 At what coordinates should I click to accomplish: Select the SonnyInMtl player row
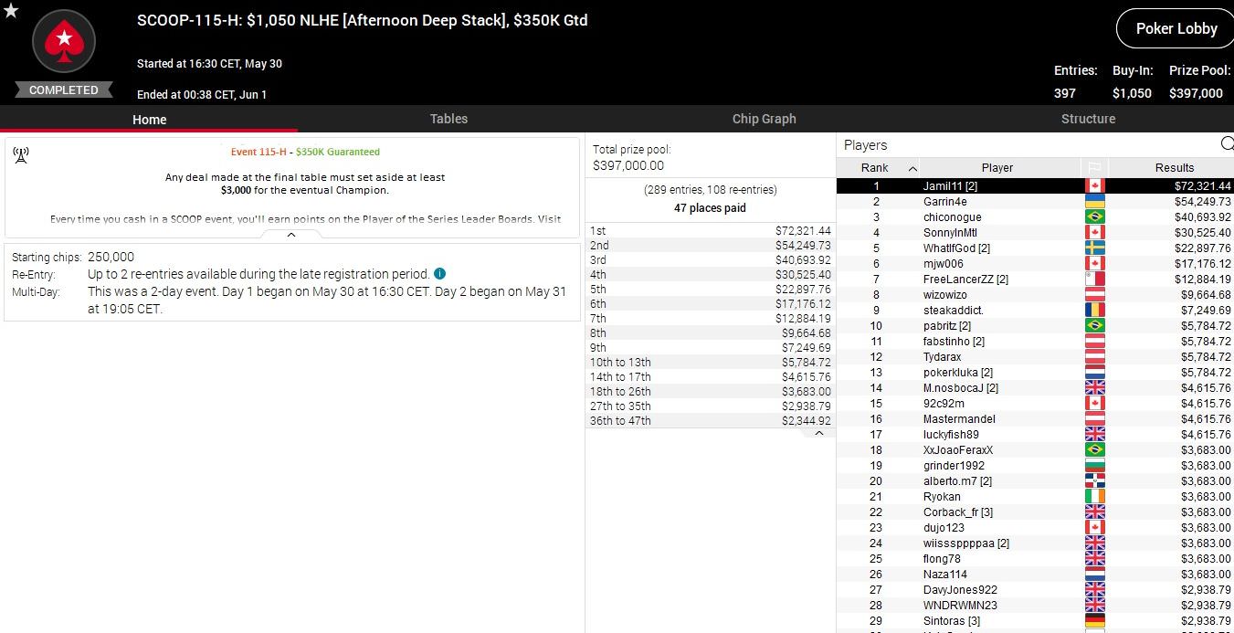pyautogui.click(x=950, y=233)
